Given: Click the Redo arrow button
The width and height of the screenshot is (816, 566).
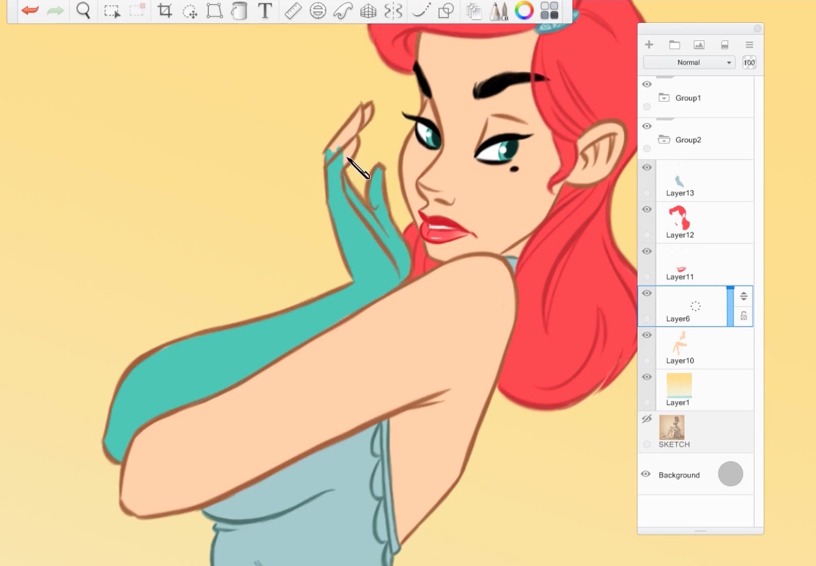Looking at the screenshot, I should click(x=54, y=10).
